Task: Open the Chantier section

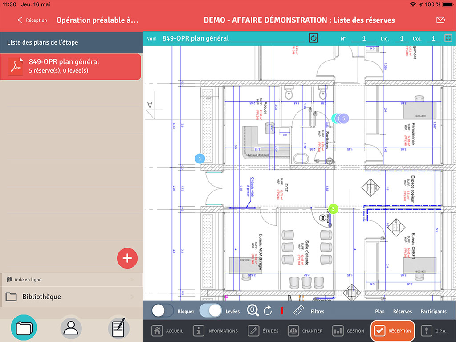Action: [x=305, y=331]
